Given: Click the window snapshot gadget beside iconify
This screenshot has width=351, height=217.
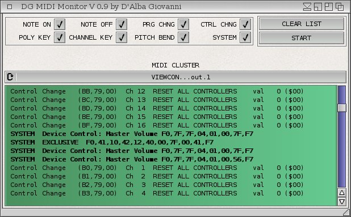Looking at the screenshot, I should click(x=318, y=7).
